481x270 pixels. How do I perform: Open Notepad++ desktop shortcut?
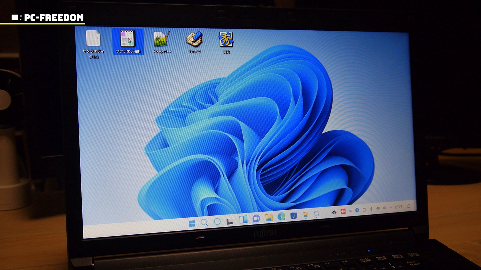tap(162, 39)
